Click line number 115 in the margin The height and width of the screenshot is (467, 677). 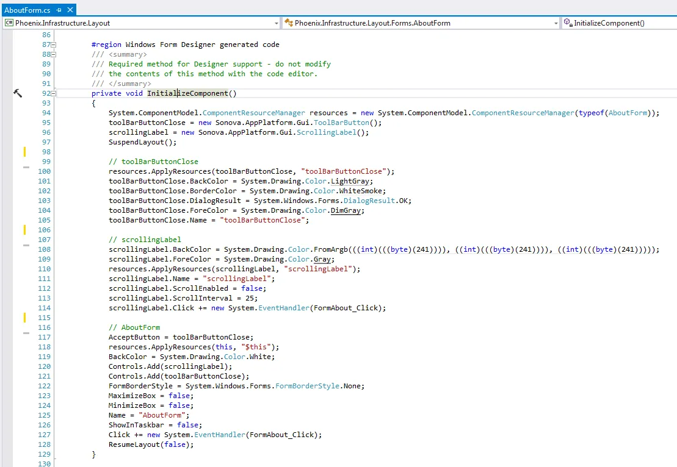click(44, 318)
